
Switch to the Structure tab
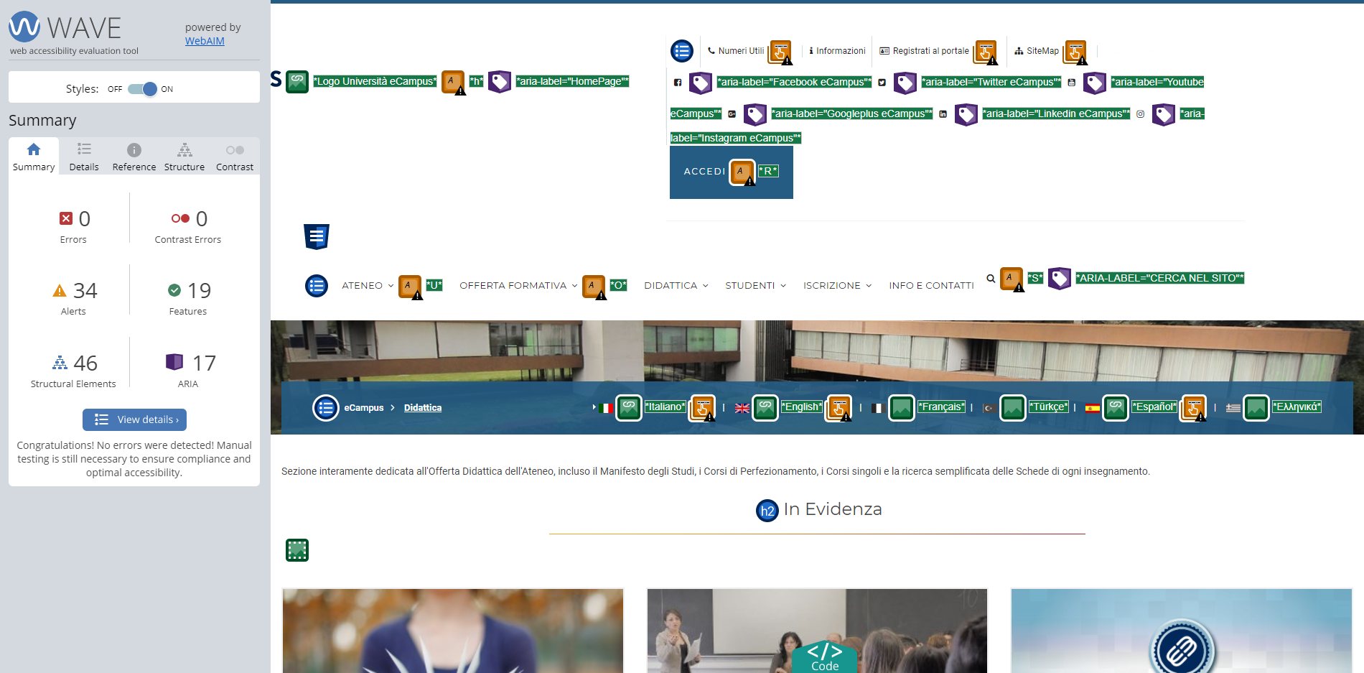[184, 157]
